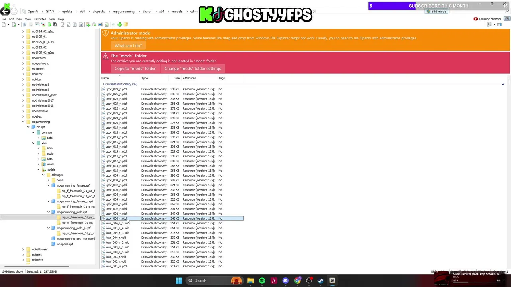This screenshot has width=511, height=287.
Task: Click the green plus toolbar icon
Action: click(x=119, y=25)
